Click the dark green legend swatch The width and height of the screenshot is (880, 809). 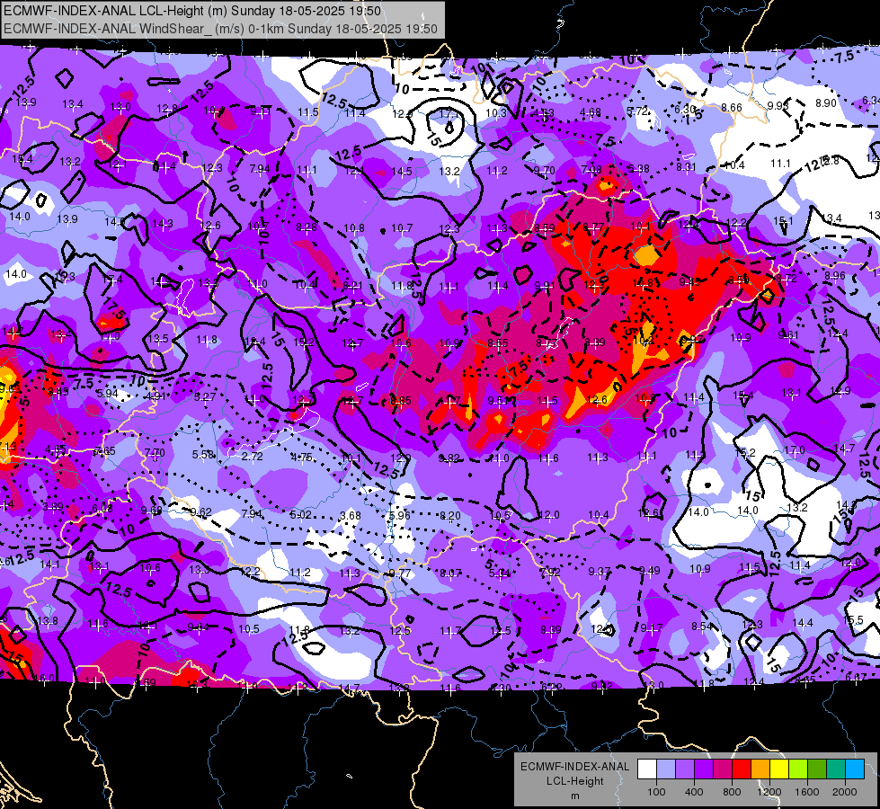817,769
